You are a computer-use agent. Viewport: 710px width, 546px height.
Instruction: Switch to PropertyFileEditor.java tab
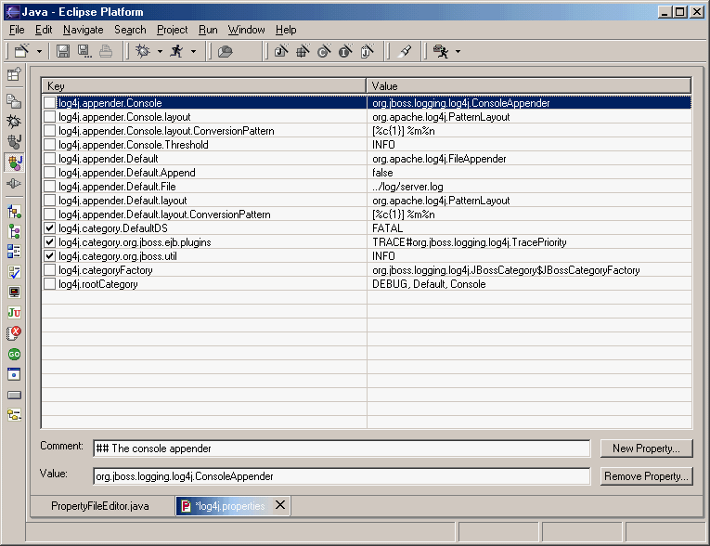click(x=100, y=506)
